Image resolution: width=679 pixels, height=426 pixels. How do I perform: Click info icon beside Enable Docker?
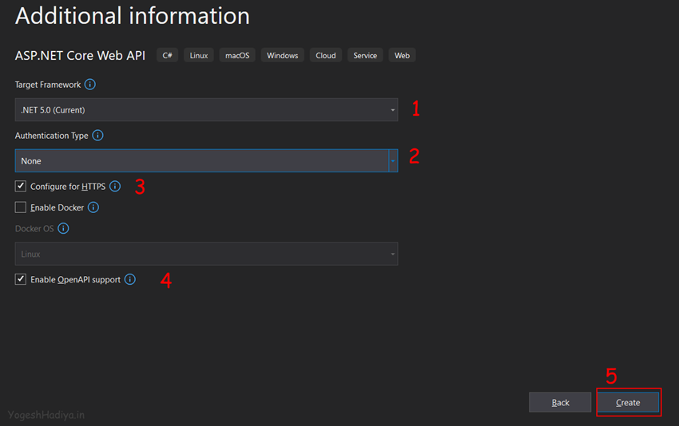click(93, 207)
